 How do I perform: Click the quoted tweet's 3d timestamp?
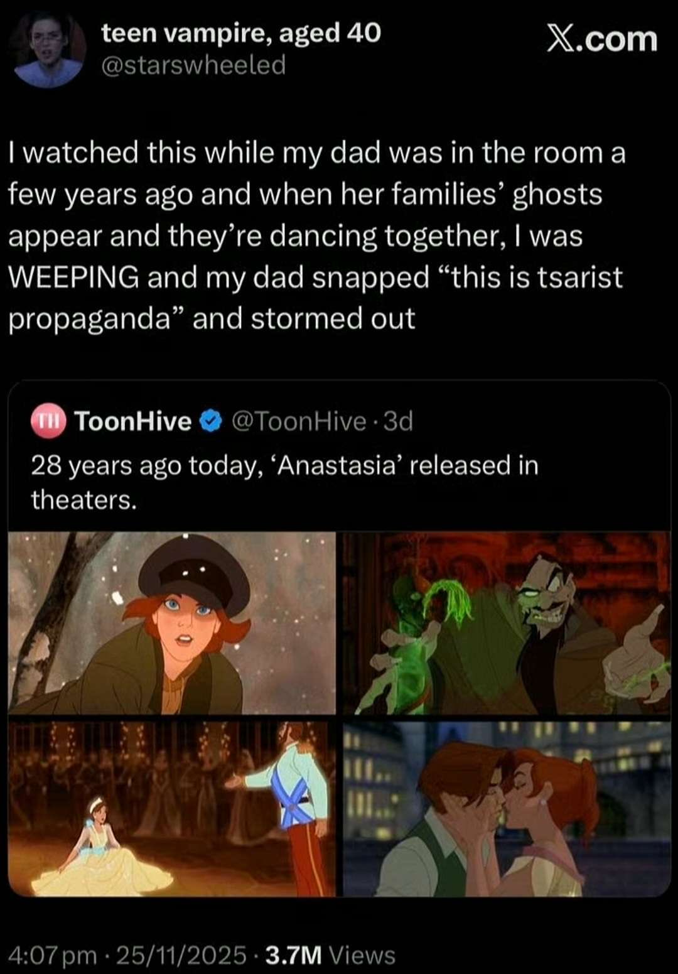(x=398, y=421)
